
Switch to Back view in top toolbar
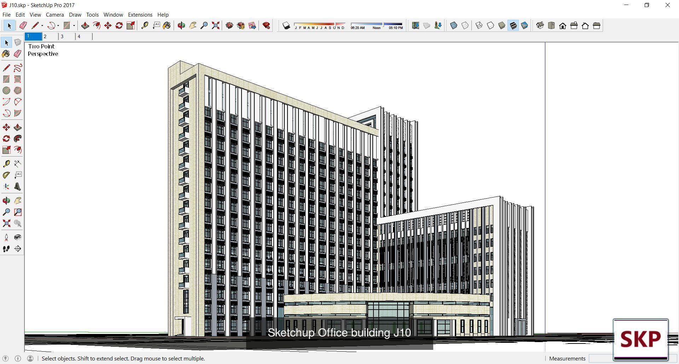click(585, 25)
